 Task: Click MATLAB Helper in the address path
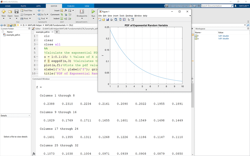click(35, 25)
